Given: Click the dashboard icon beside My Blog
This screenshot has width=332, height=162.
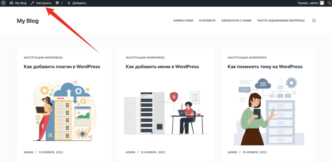Looking at the screenshot, I should click(11, 3).
